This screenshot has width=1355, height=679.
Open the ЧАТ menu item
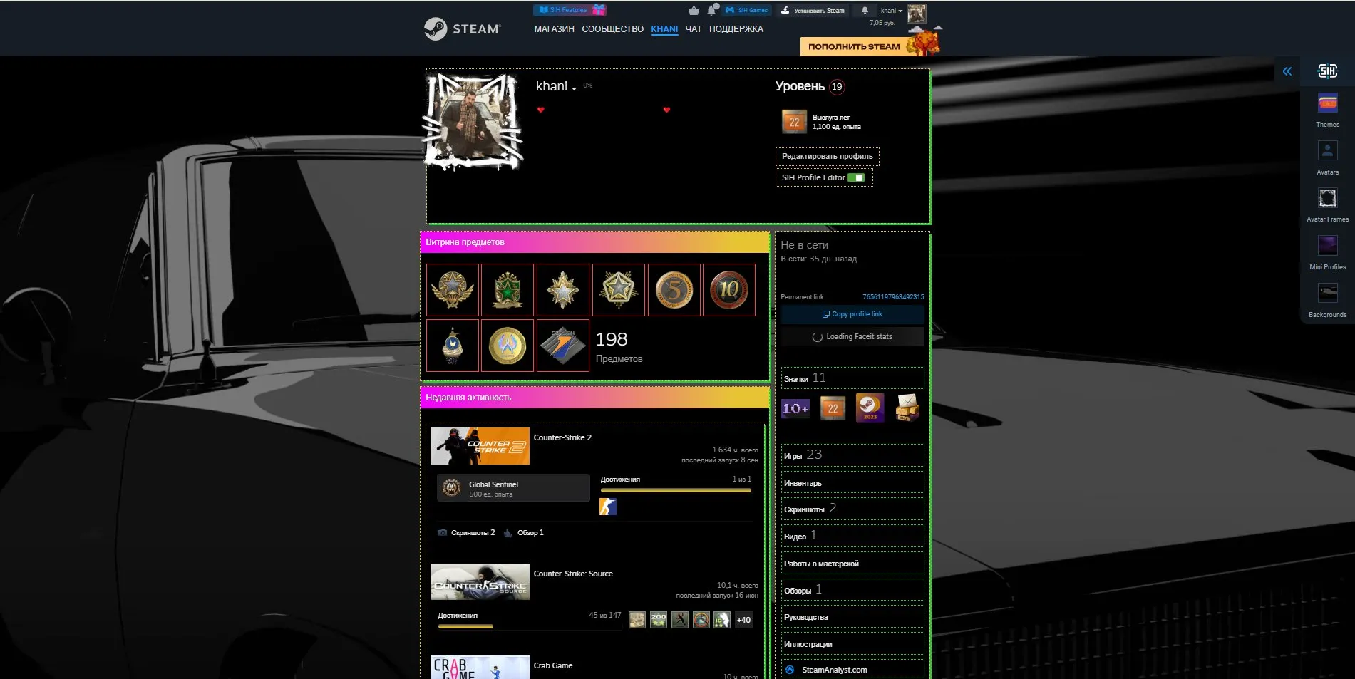tap(693, 29)
